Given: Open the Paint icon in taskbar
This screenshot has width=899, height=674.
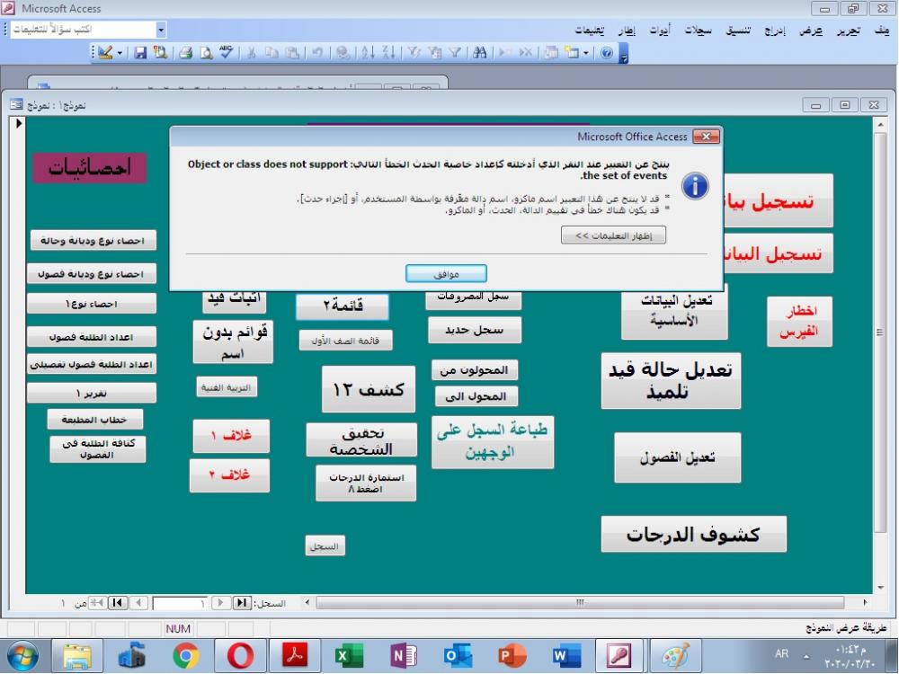Looking at the screenshot, I should [x=675, y=655].
